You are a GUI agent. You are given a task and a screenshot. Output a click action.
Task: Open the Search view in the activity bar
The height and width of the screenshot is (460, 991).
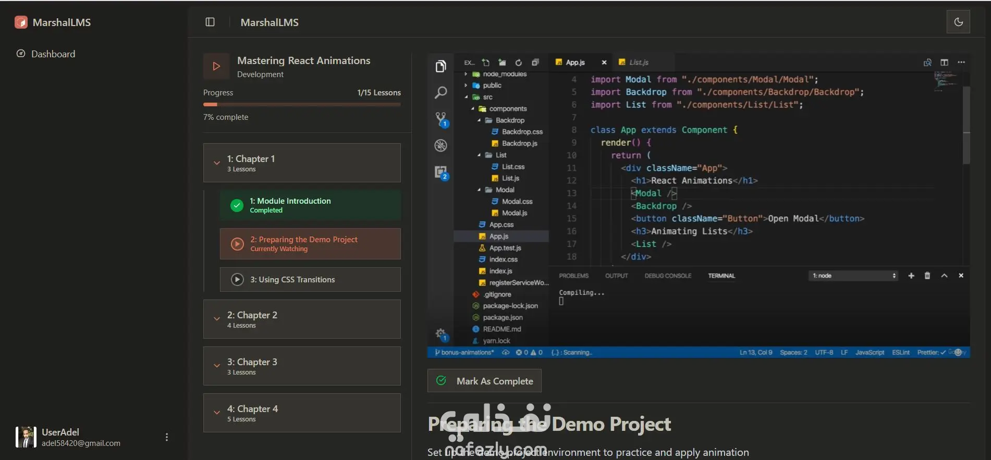click(x=441, y=93)
